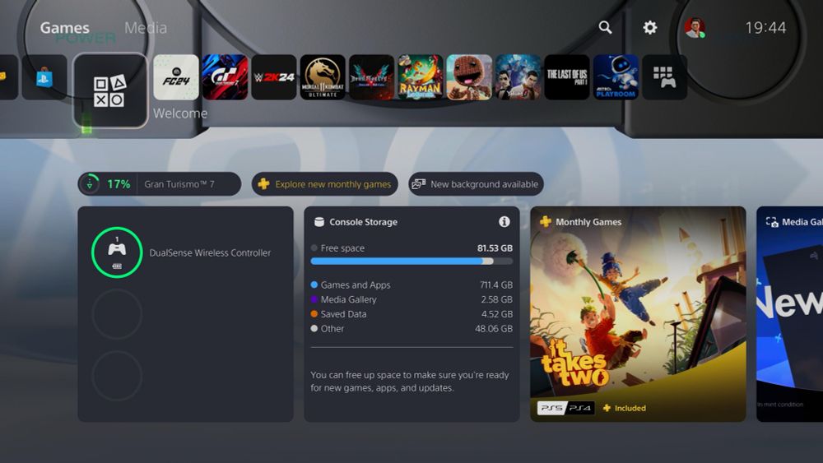Click the free up space hint text
Image resolution: width=823 pixels, height=463 pixels.
pos(409,382)
